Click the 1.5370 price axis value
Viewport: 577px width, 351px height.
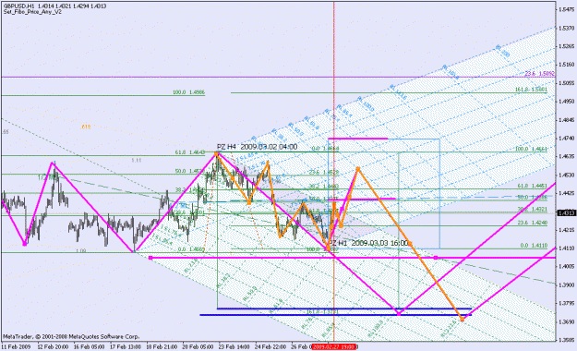click(x=567, y=28)
